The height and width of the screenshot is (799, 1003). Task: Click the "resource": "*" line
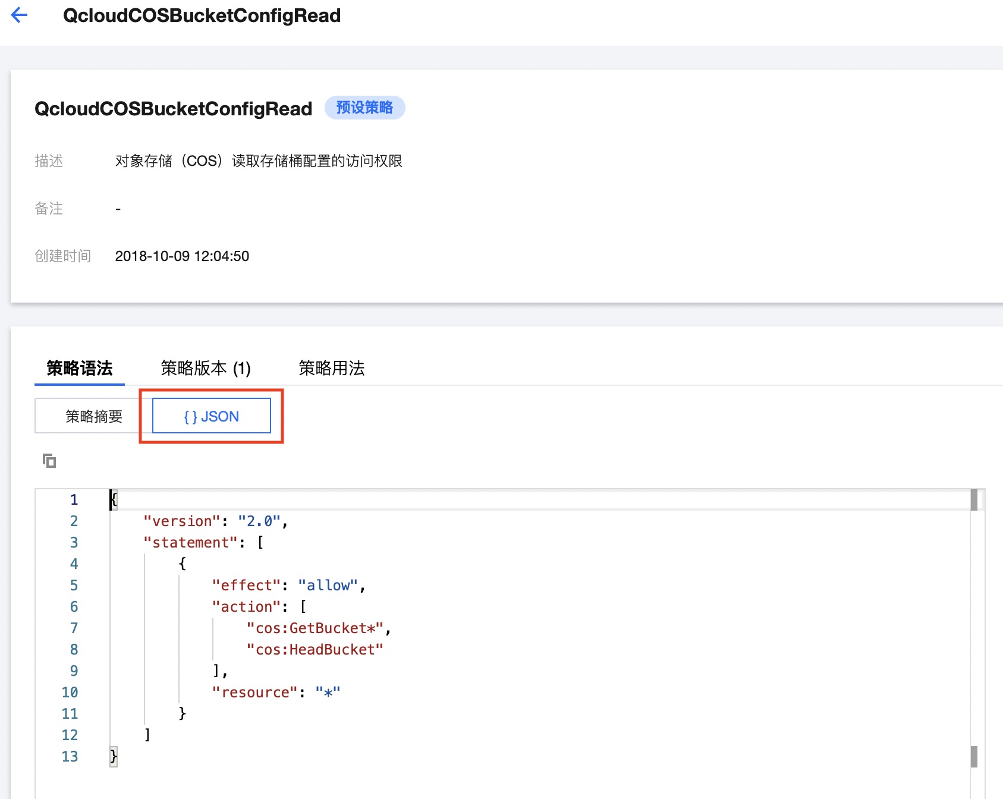[x=276, y=693]
